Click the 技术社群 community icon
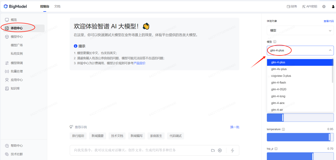This screenshot has width=336, height=160. pos(7,154)
